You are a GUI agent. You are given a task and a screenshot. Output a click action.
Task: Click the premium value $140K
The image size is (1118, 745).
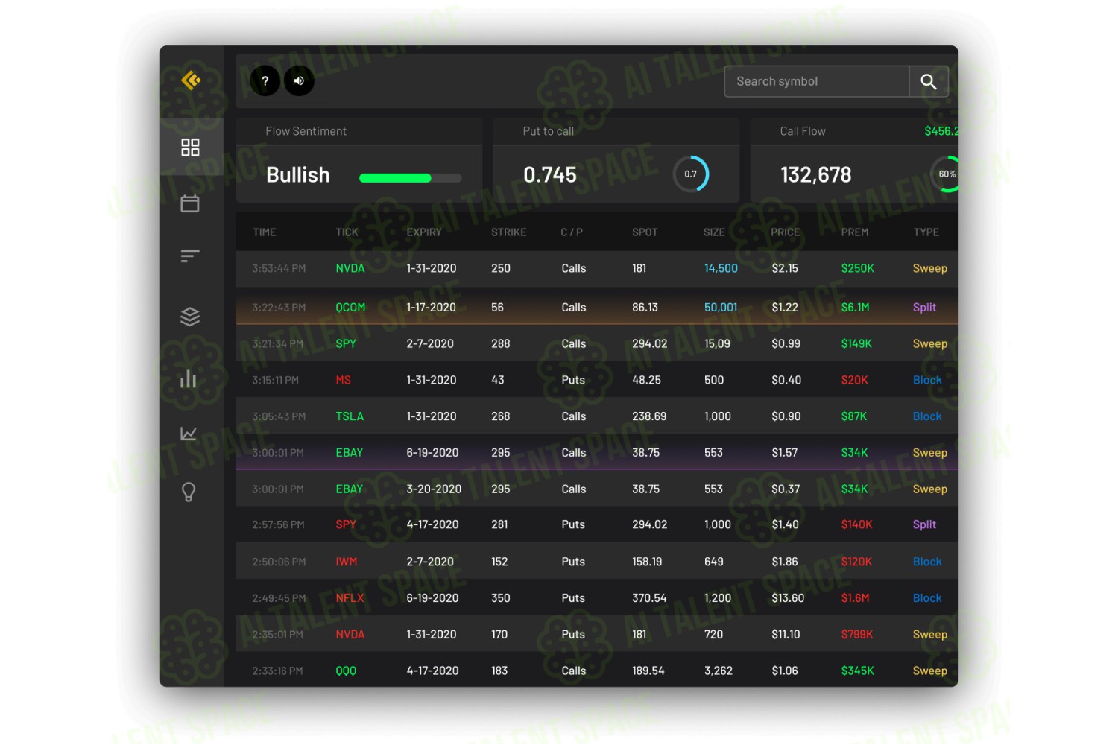tap(856, 524)
